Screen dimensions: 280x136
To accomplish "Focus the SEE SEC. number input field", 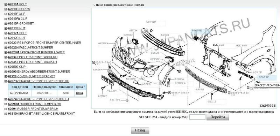I will pos(197,117).
